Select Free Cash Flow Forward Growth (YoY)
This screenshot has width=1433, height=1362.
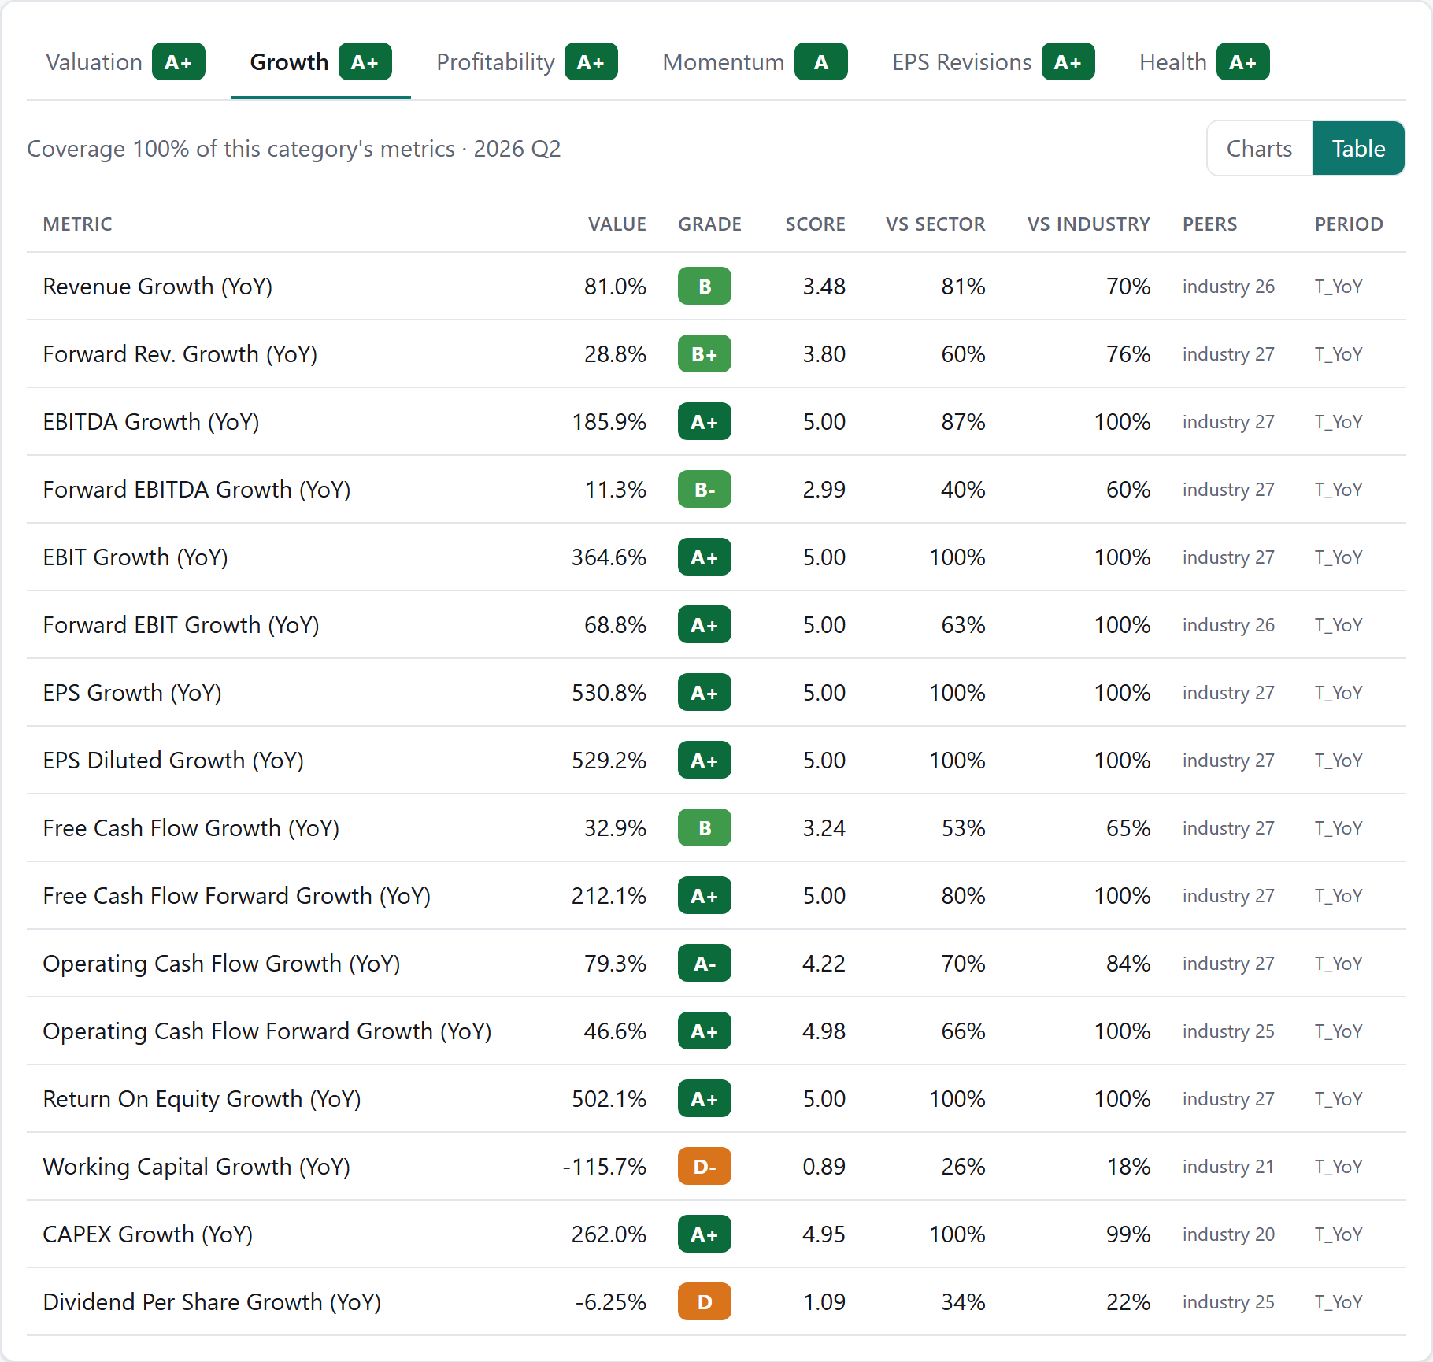coord(237,896)
